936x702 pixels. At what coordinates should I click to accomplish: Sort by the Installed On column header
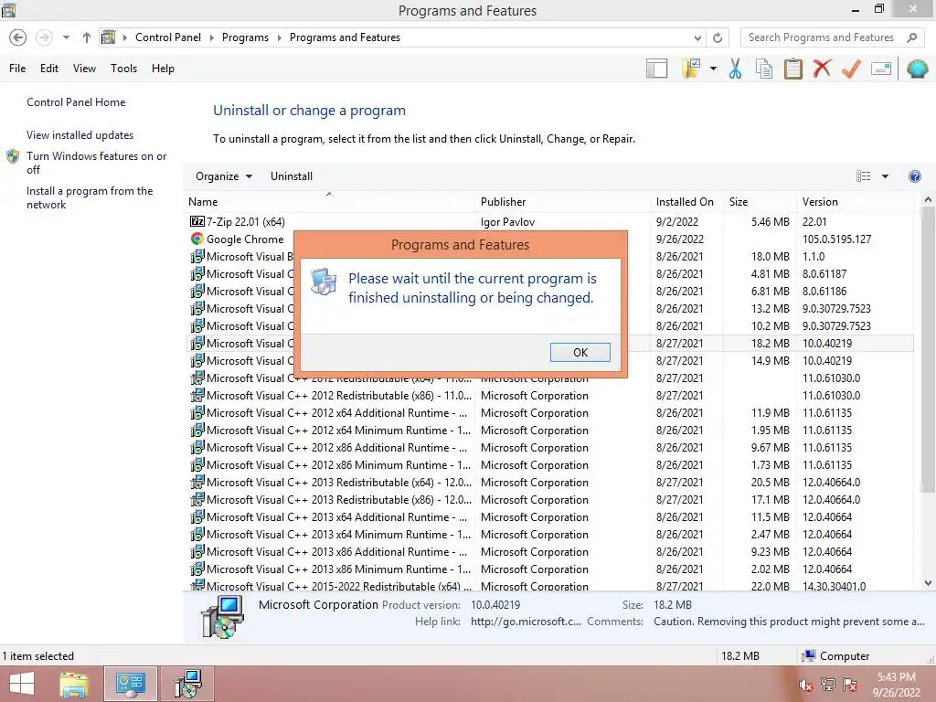(x=685, y=202)
